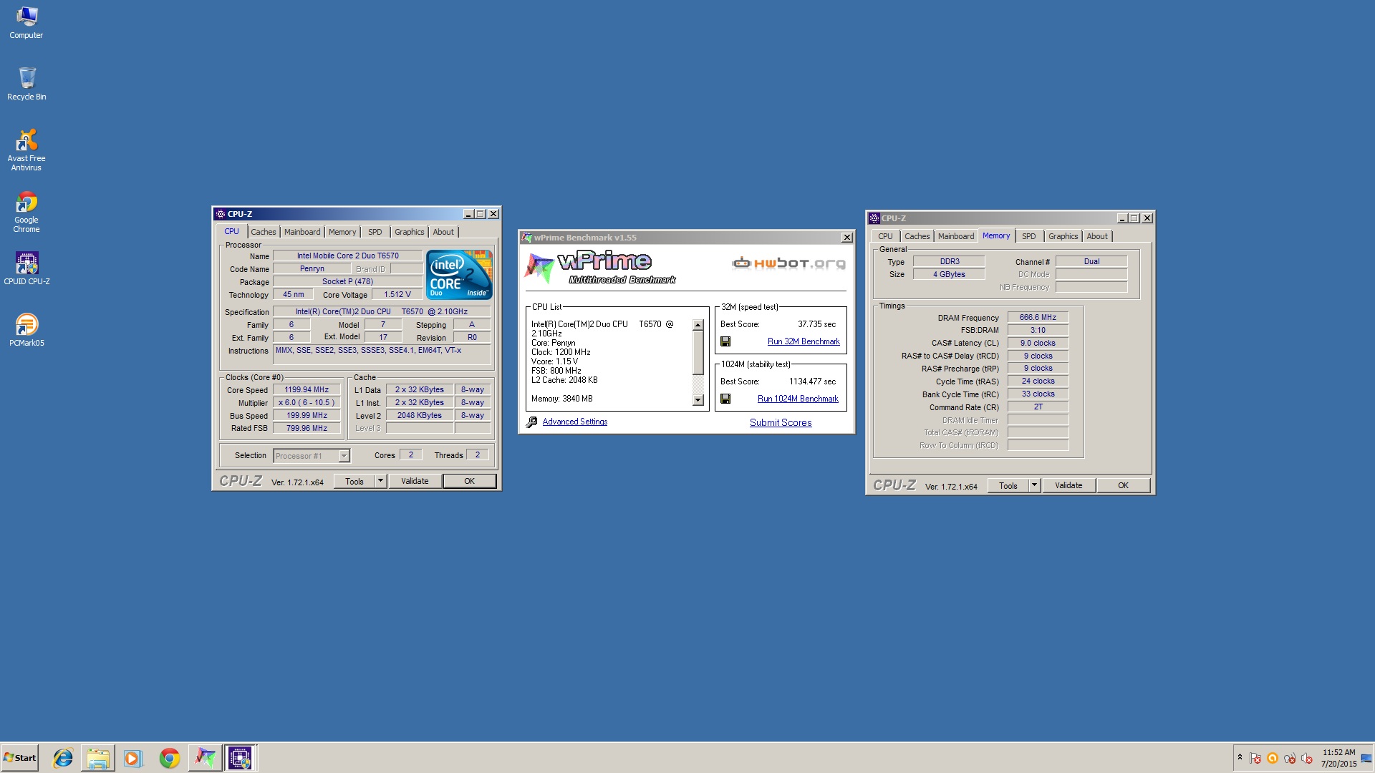The image size is (1375, 773).
Task: Click the DRAM Frequency 666.6 MHz field
Action: [x=1038, y=318]
